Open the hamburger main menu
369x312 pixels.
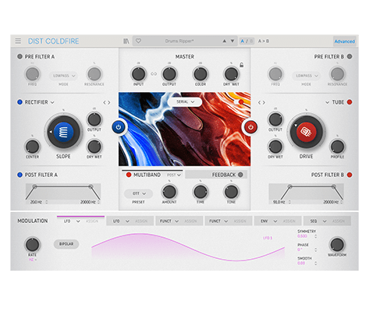(18, 41)
